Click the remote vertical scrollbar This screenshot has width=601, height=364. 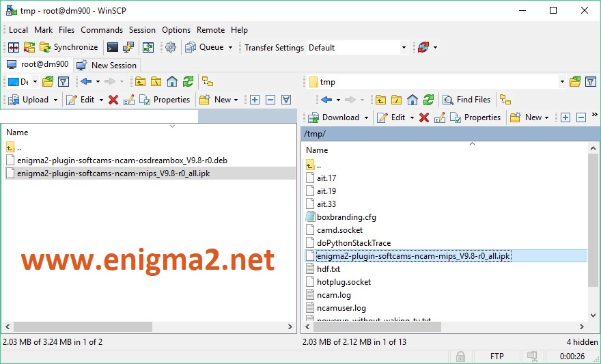tap(593, 219)
